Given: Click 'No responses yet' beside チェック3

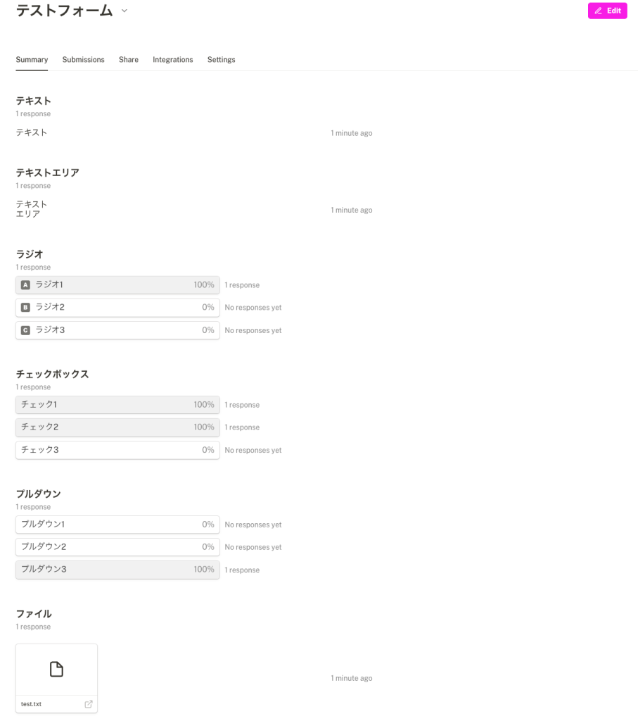Looking at the screenshot, I should pyautogui.click(x=253, y=450).
